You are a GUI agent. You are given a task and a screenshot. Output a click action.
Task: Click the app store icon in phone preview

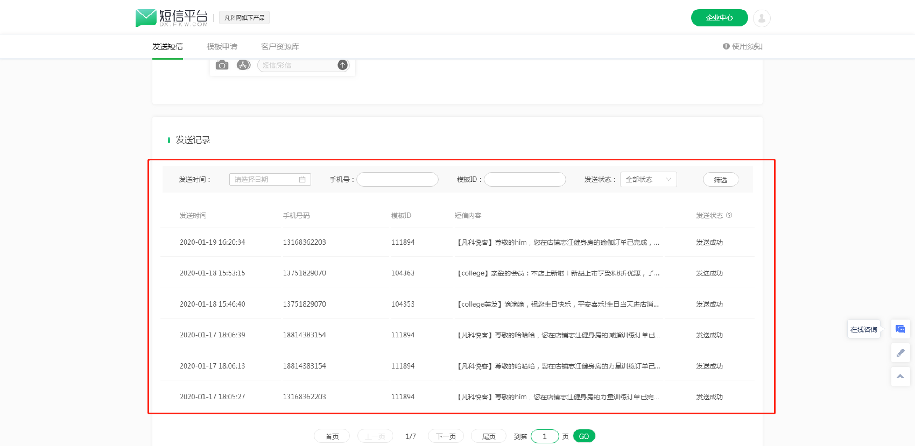pos(244,65)
